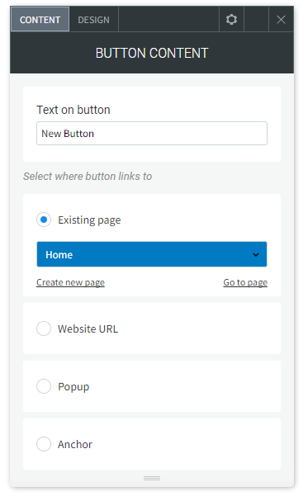The height and width of the screenshot is (496, 303).
Task: Click the 'Select where button links to' text
Action: [88, 176]
